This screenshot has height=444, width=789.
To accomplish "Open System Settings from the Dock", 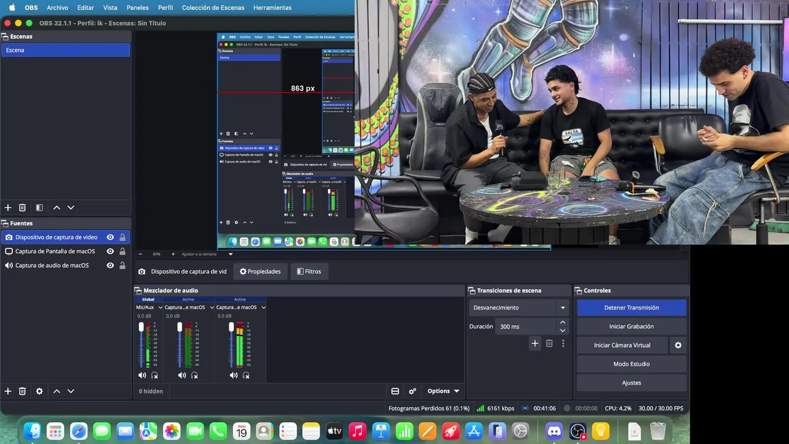I will point(520,431).
